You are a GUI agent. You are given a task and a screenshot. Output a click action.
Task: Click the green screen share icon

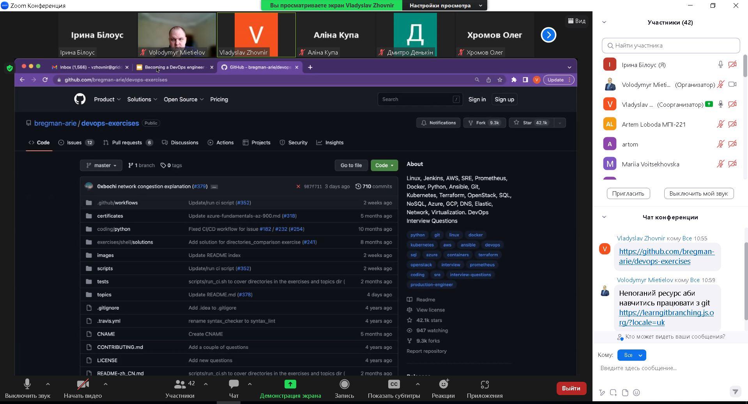tap(290, 385)
